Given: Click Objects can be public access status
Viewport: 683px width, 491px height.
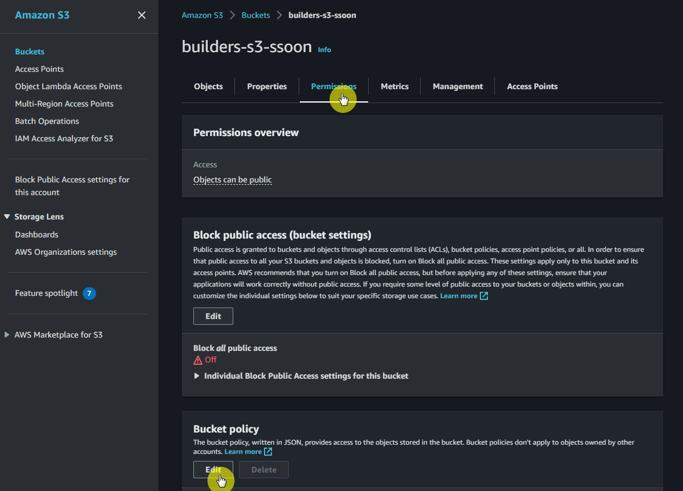Looking at the screenshot, I should (x=233, y=179).
